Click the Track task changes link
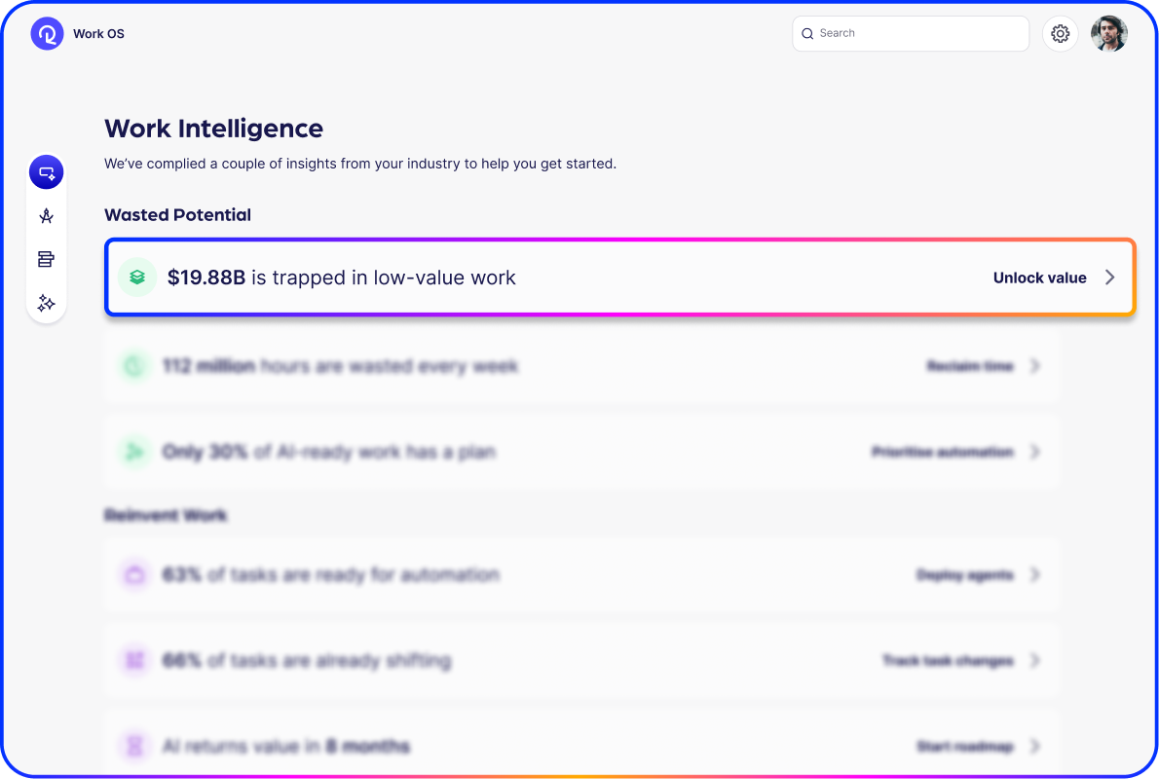Viewport: 1159px width, 779px height. (948, 660)
